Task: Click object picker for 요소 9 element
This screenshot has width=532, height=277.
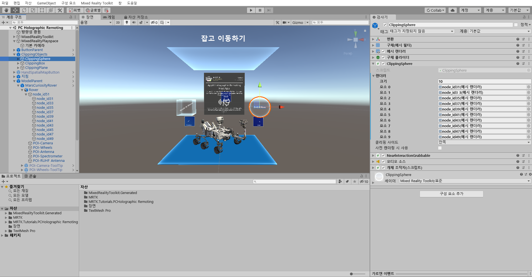Action: click(528, 137)
